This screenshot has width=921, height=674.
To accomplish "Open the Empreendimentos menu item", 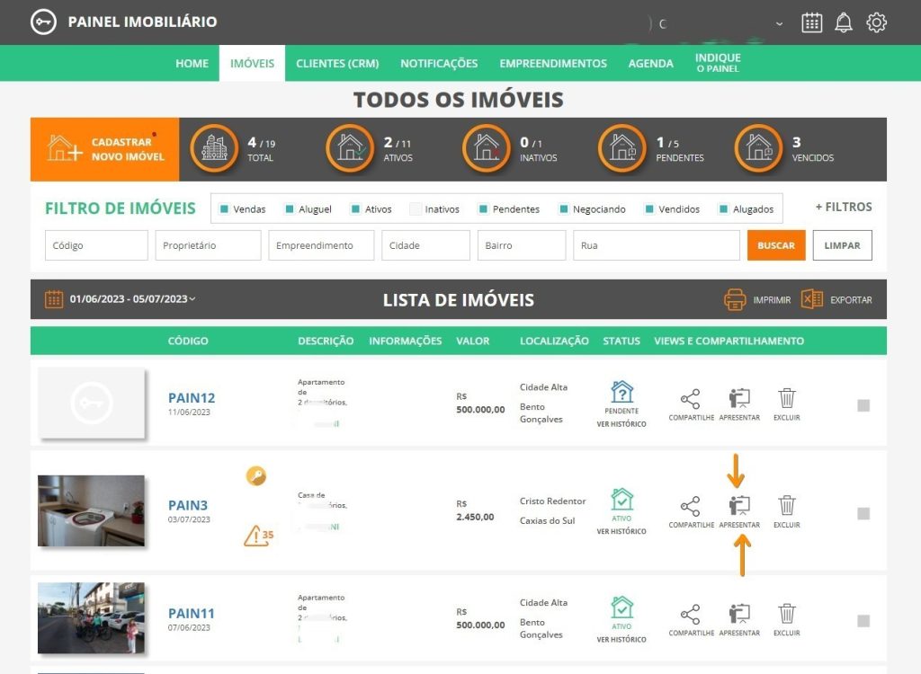I will coord(553,64).
